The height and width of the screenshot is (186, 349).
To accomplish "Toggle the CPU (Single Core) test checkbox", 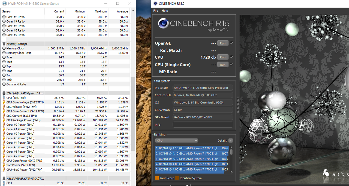I will click(231, 64).
